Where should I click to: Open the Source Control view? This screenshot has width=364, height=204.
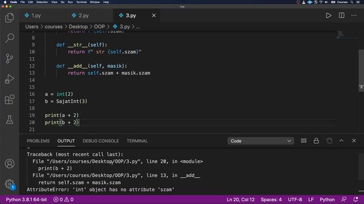(x=9, y=58)
